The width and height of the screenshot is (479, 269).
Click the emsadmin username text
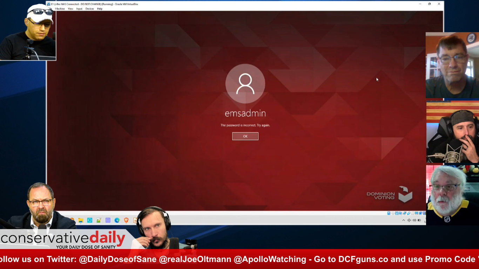pyautogui.click(x=245, y=113)
